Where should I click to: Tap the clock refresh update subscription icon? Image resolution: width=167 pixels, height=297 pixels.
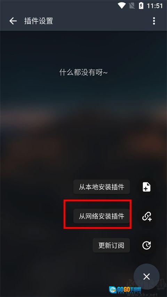point(146,245)
